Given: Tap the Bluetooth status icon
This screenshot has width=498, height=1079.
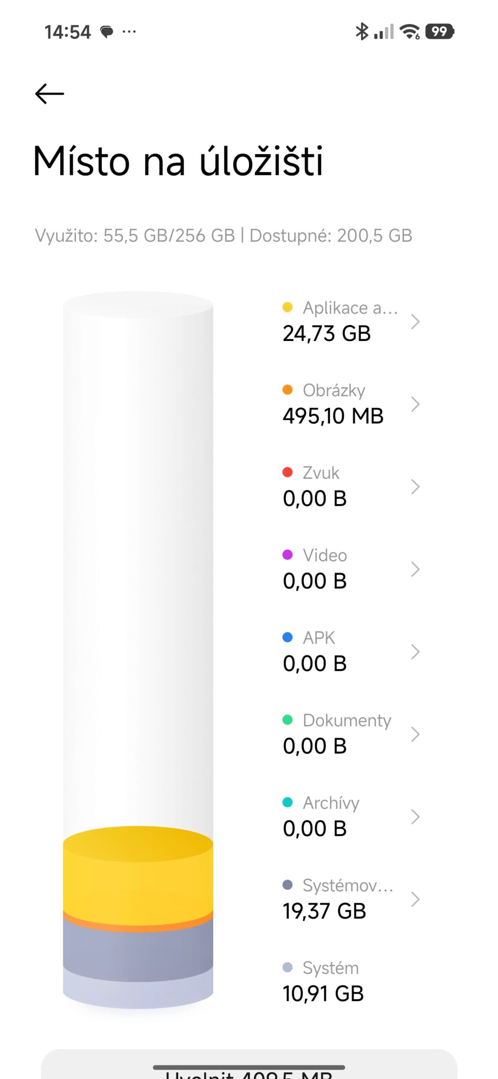Looking at the screenshot, I should (361, 32).
